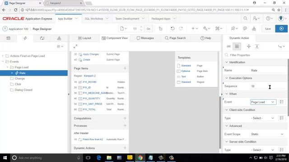Collapse the Identification property group

(227, 62)
